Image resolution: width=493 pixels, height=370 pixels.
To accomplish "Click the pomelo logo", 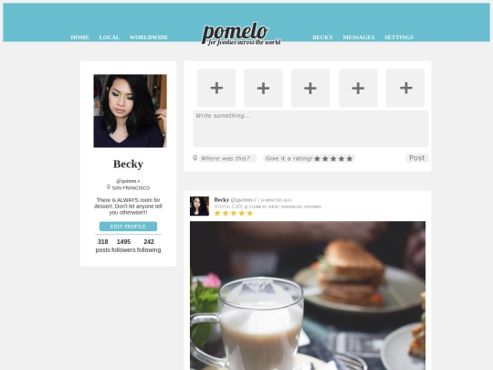I will click(x=241, y=34).
